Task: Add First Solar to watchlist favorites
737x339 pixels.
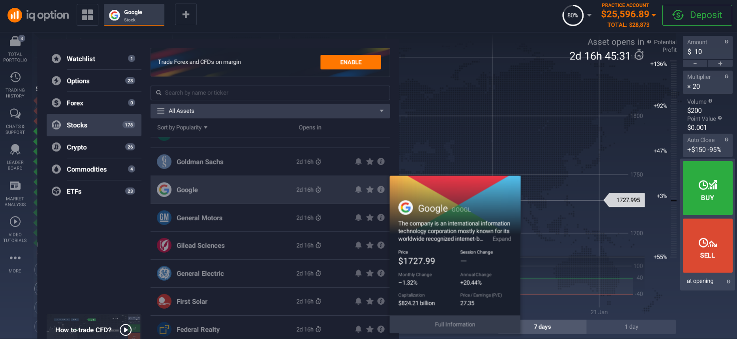Action: [370, 301]
